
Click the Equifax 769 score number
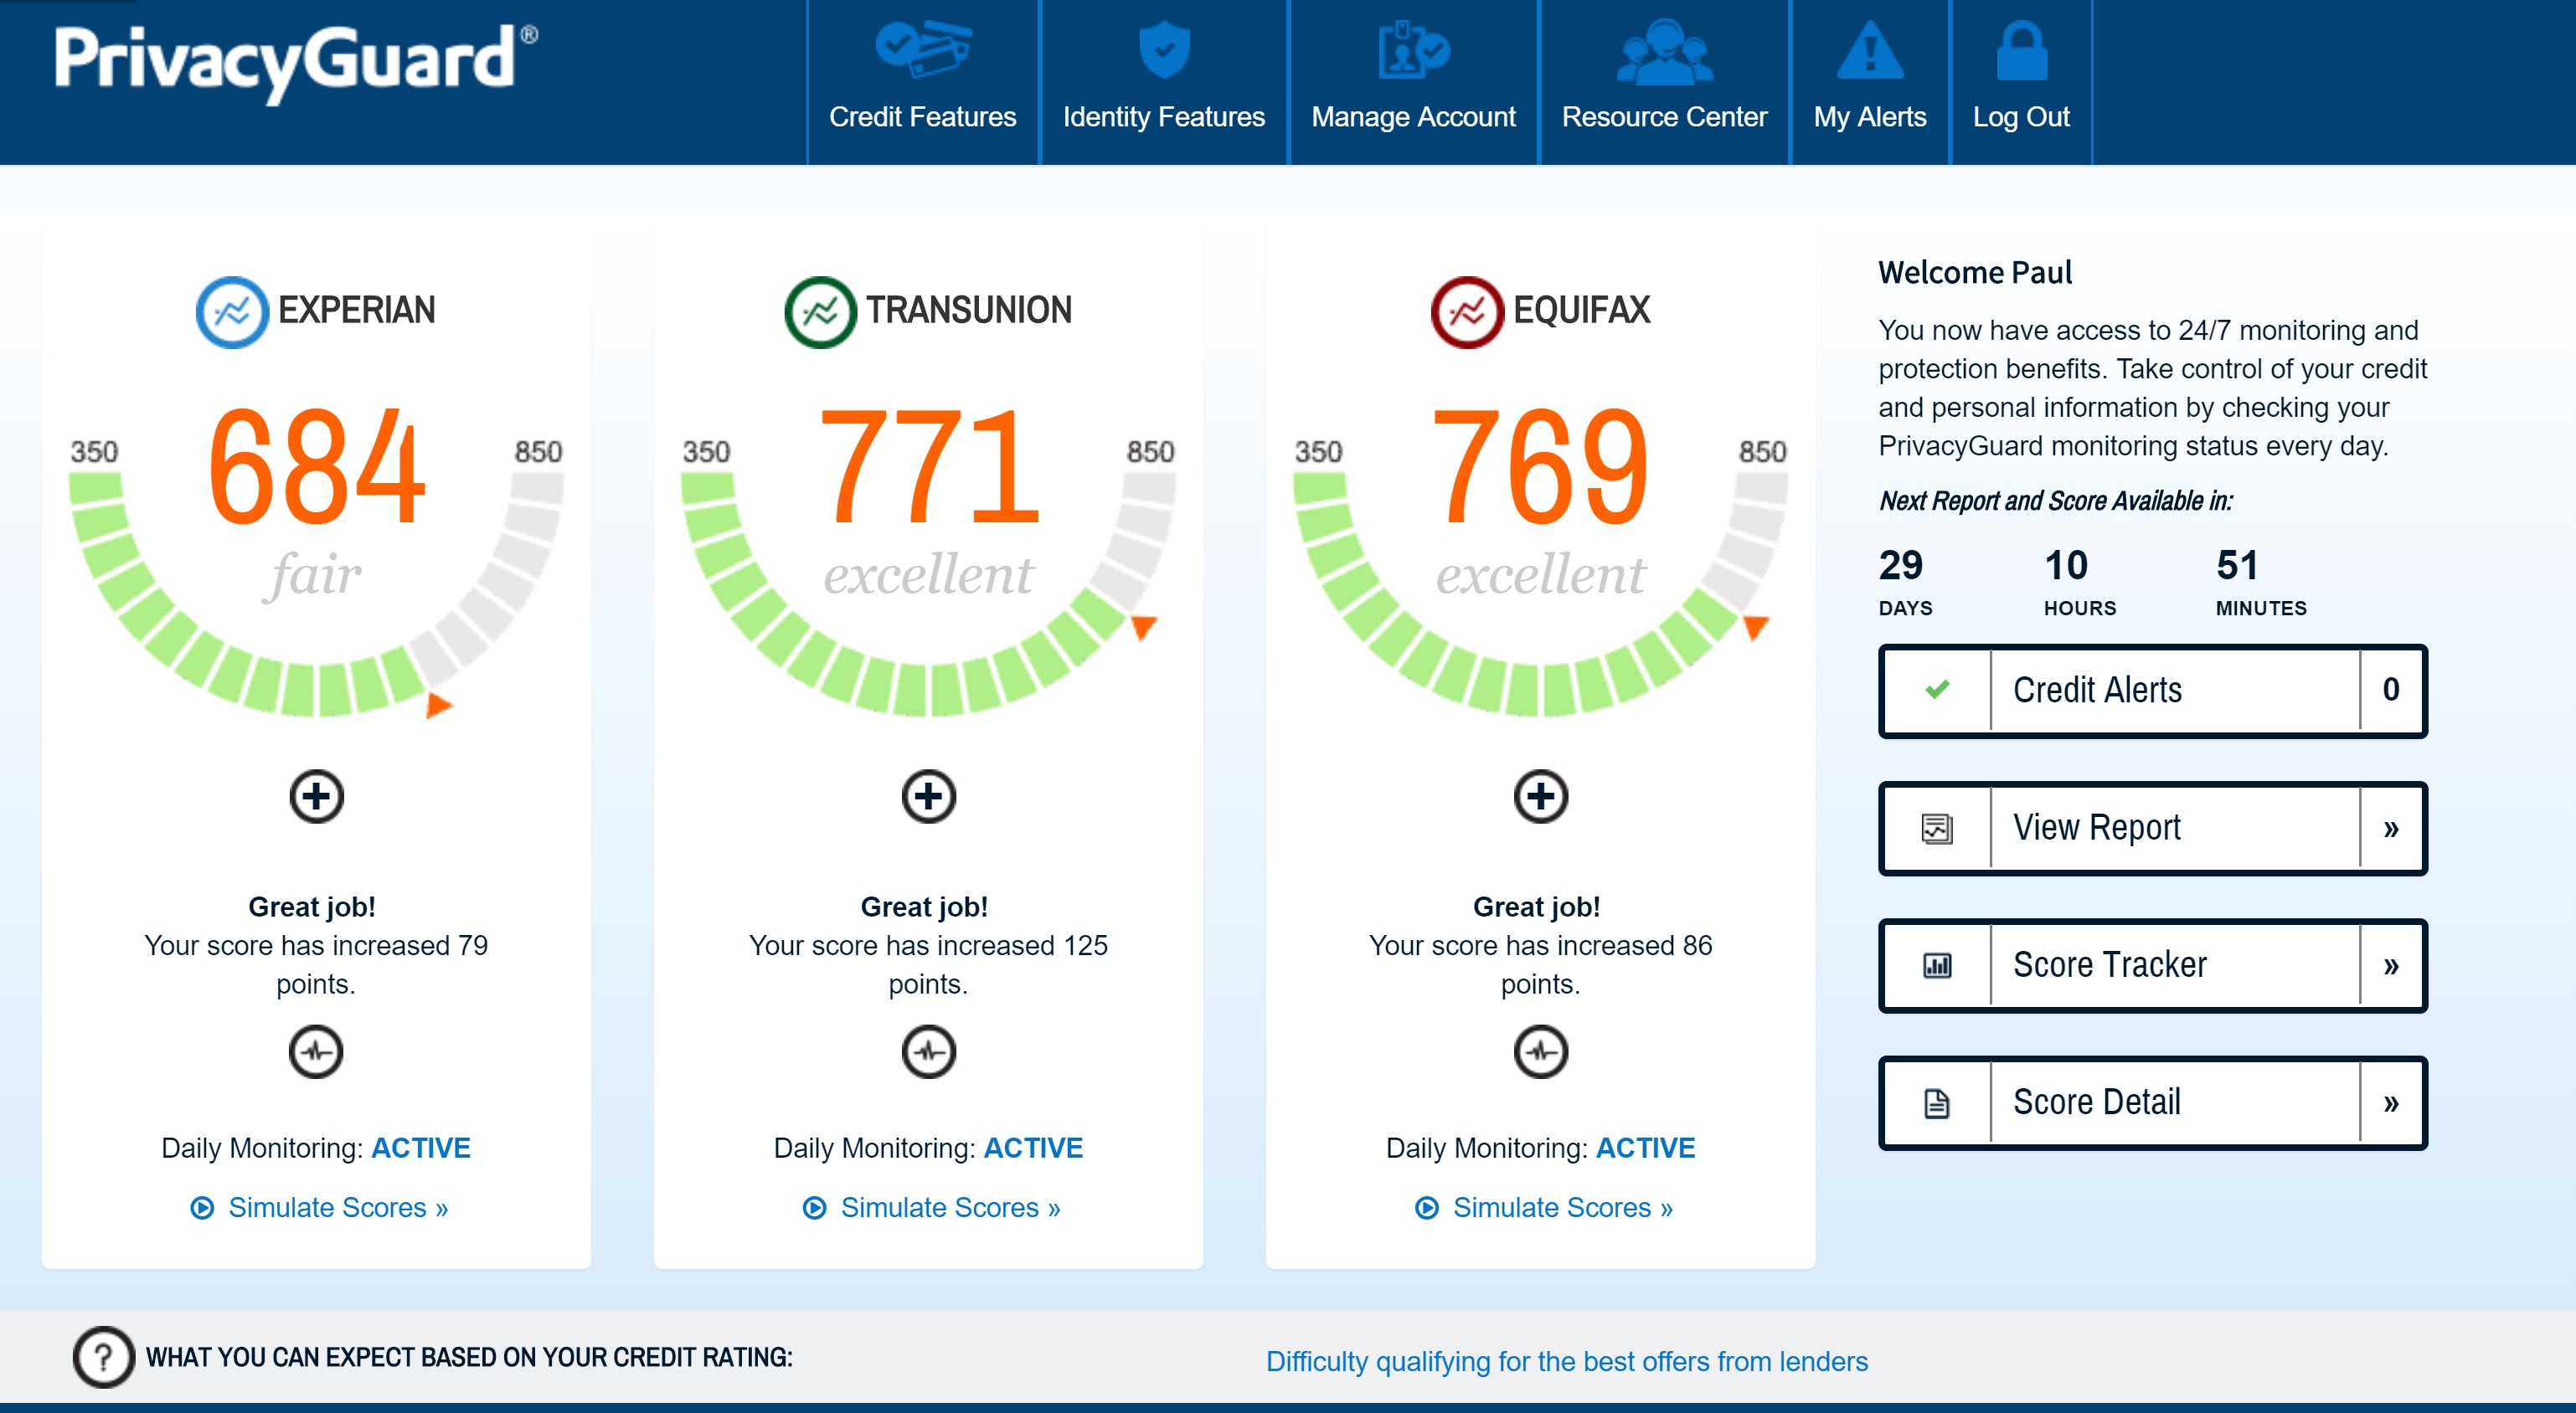1540,465
